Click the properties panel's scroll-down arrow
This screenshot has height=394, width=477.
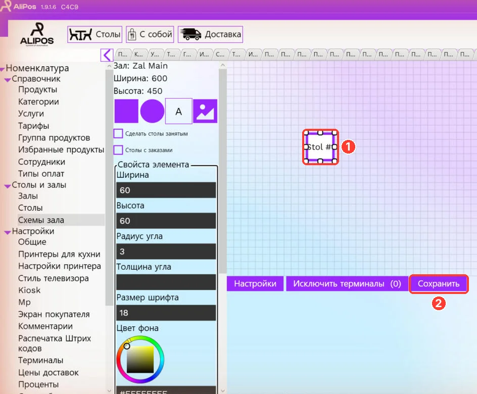[223, 390]
